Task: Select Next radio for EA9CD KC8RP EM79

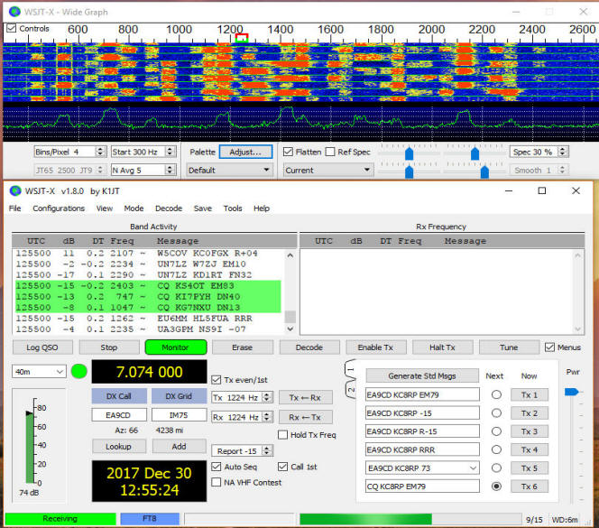Action: [x=496, y=394]
